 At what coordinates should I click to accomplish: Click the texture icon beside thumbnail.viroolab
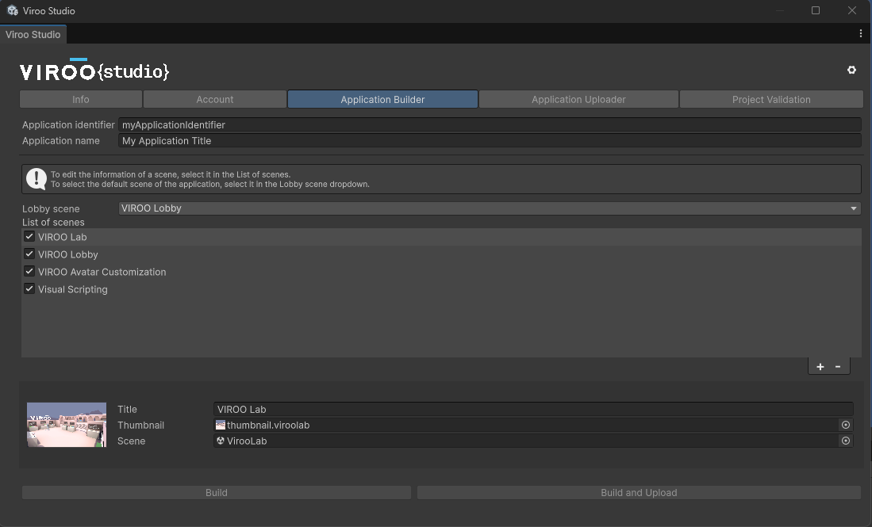point(220,425)
